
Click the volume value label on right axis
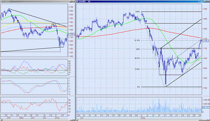205,107
